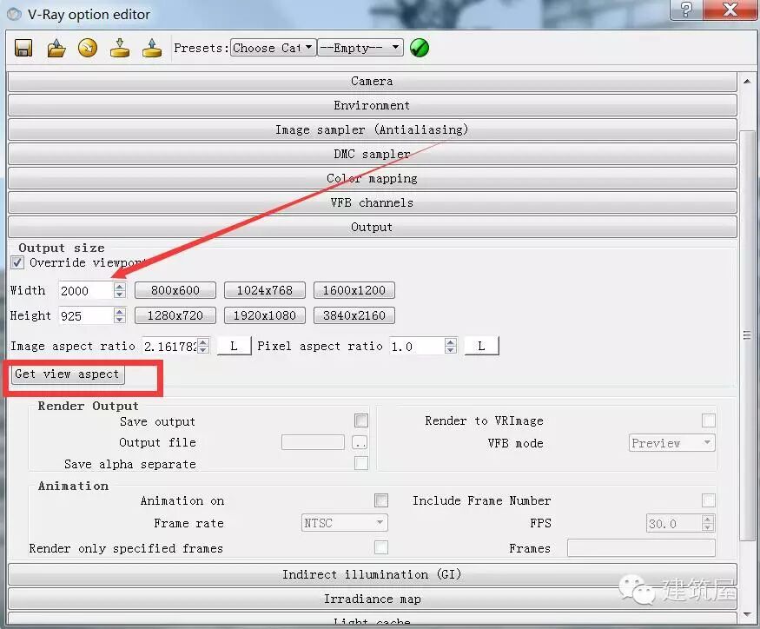The width and height of the screenshot is (760, 629).
Task: Collapse the Output rollout
Action: click(373, 227)
